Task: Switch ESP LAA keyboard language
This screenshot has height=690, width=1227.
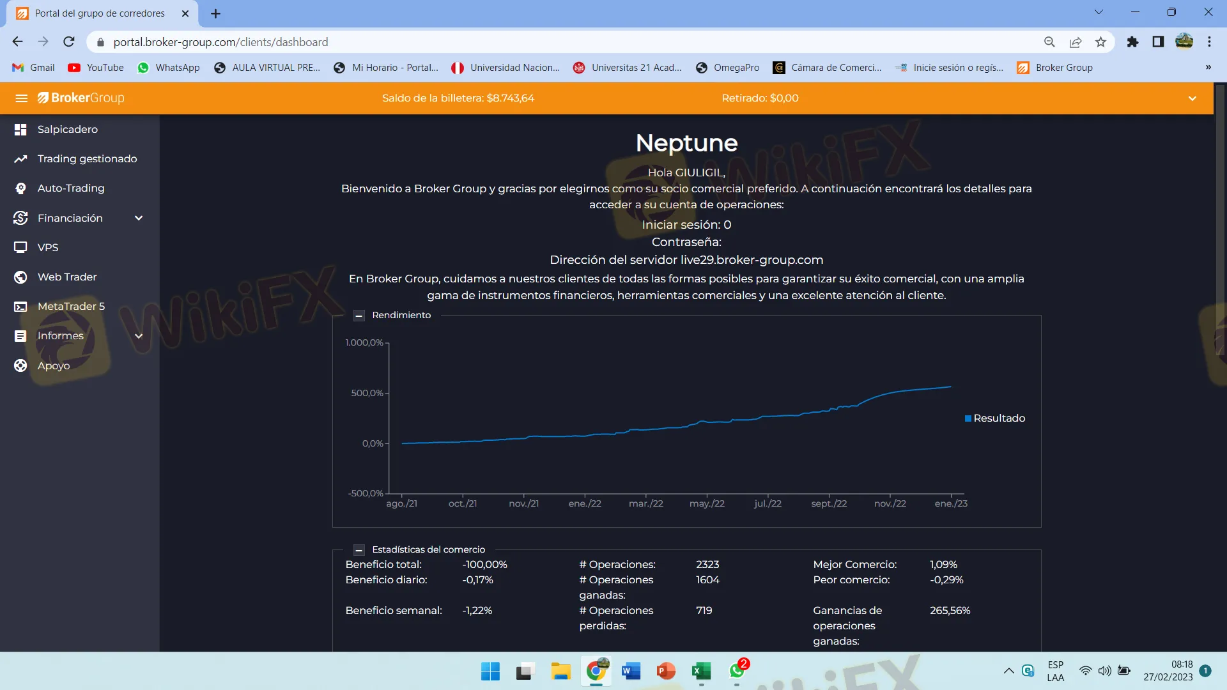Action: [1056, 671]
